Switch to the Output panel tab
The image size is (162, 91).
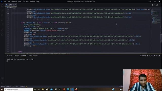pos(17,56)
